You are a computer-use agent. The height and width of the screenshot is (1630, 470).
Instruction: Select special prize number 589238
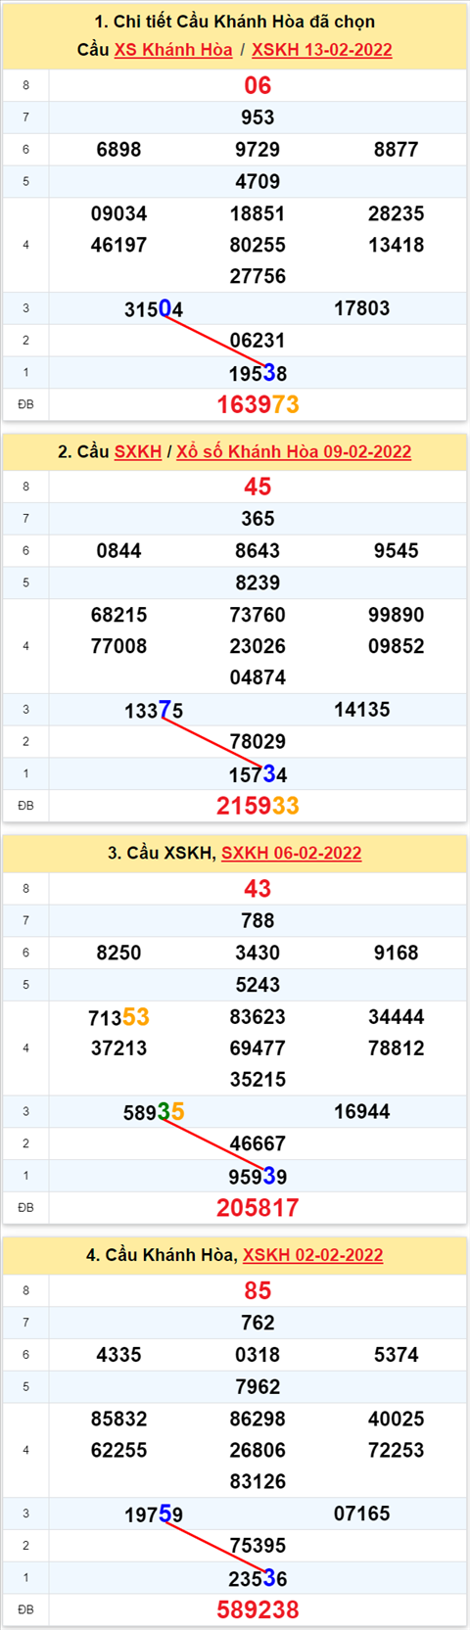(x=258, y=1609)
